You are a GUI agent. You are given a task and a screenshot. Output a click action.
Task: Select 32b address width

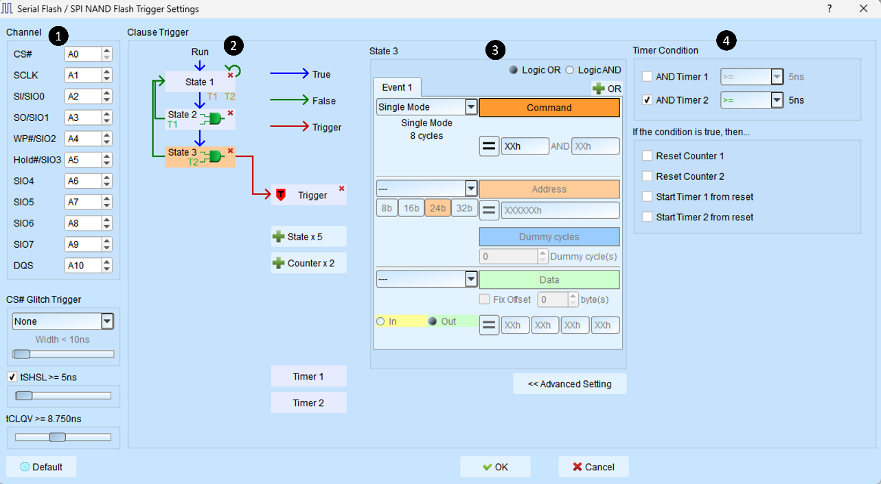(464, 208)
